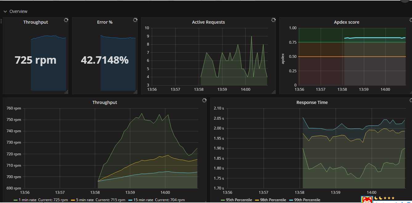Toggle the 5 min rate series in legend
The image size is (412, 203).
point(85,200)
